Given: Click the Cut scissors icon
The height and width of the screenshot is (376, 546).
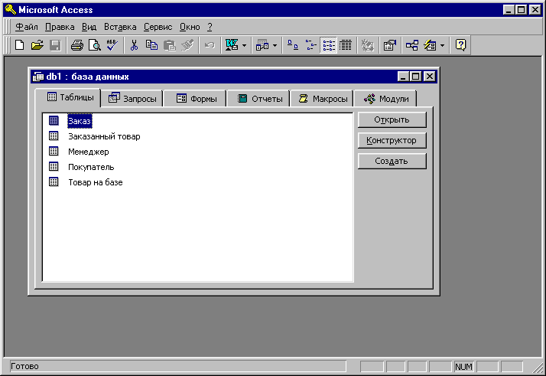Looking at the screenshot, I should coord(134,45).
